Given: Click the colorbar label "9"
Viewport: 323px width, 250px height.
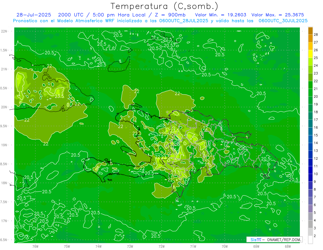Looking at the screenshot, I should click(x=315, y=182).
